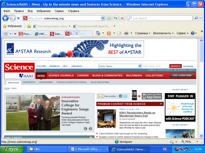Click the browser Back arrow button

[6, 18]
